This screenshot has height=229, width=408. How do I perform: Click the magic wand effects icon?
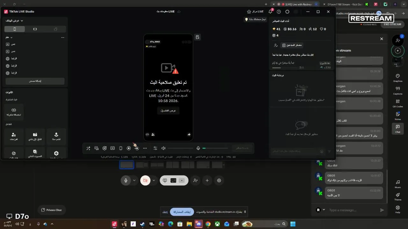point(88,148)
